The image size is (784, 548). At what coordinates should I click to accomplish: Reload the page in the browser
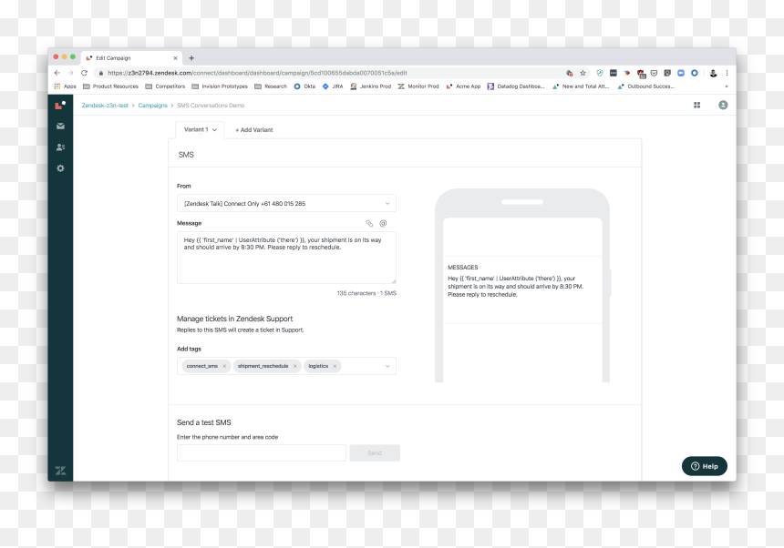click(84, 73)
